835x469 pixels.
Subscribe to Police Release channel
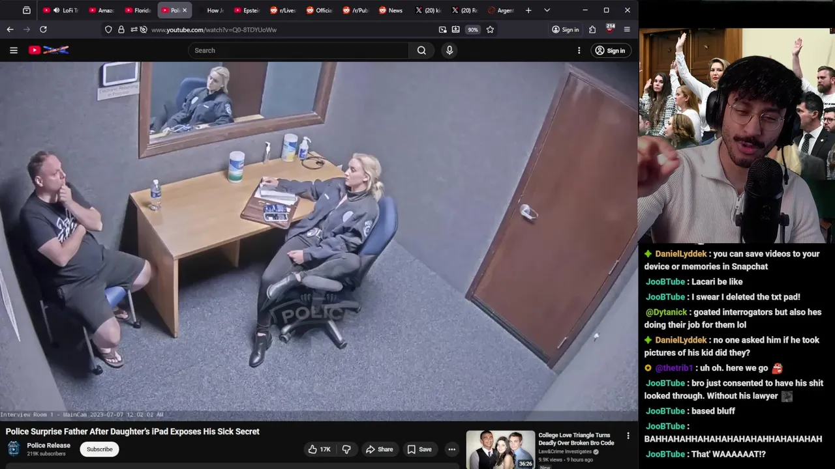[x=99, y=449]
